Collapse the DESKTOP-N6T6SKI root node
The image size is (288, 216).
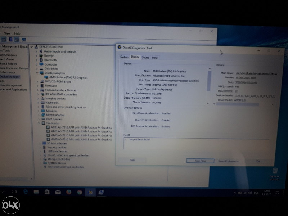32,47
